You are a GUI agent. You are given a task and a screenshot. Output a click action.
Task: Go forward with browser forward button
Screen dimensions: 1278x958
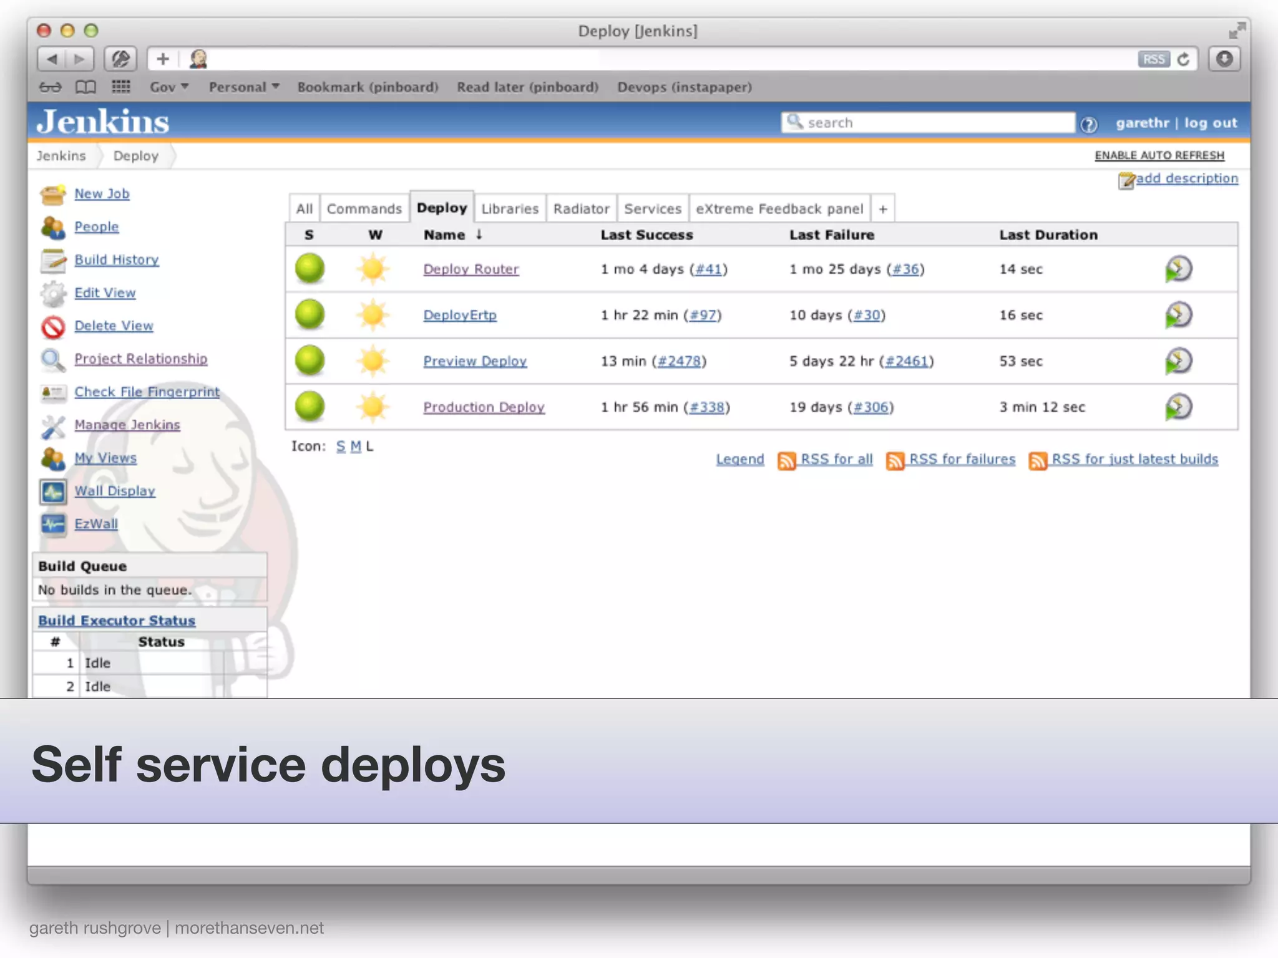coord(79,59)
